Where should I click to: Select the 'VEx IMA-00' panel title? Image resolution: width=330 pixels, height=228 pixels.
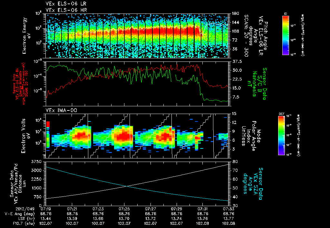(61, 110)
